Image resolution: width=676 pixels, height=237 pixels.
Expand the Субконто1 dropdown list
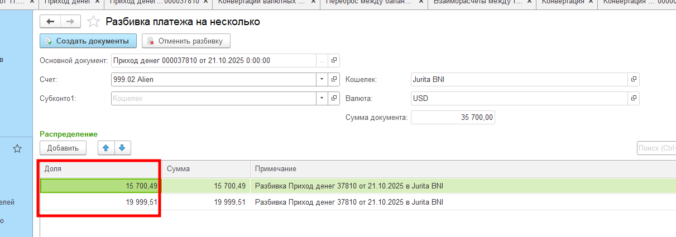pyautogui.click(x=322, y=98)
